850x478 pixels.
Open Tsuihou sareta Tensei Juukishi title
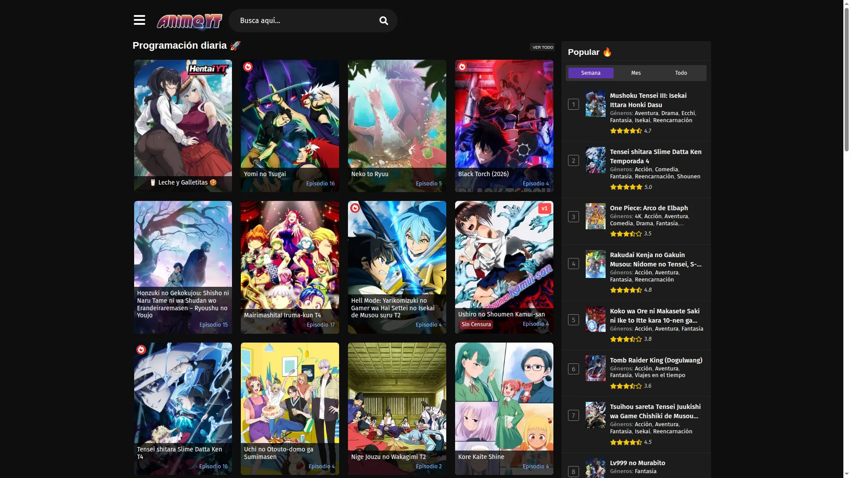(x=655, y=411)
